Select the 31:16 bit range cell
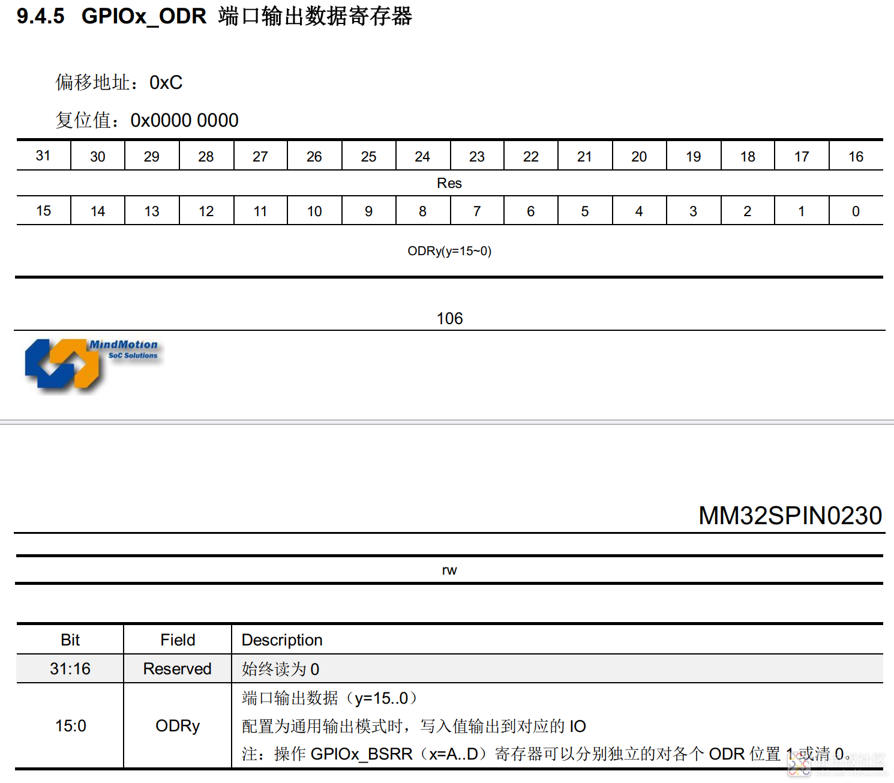 [70, 669]
